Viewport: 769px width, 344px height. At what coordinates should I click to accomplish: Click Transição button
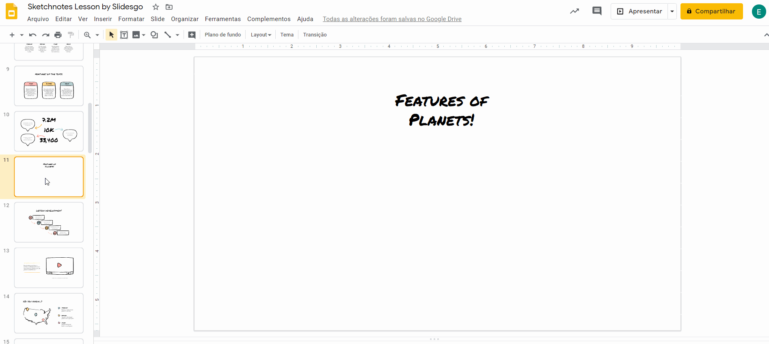coord(315,35)
